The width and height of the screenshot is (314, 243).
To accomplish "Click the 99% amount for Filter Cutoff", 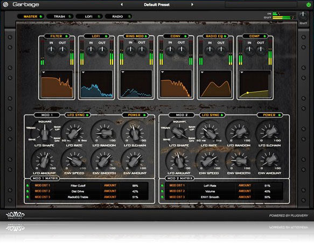I will 135,186.
